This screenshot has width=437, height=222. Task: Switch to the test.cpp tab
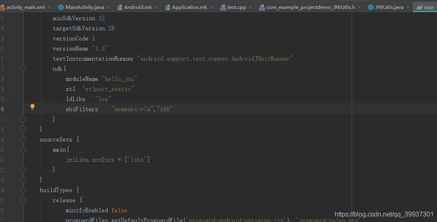tap(236, 7)
